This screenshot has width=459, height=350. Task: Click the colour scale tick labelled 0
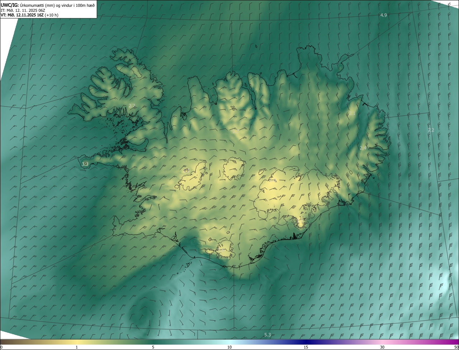pos(1,347)
